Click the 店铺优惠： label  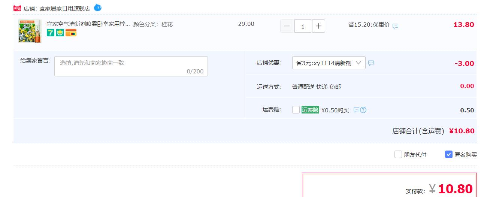point(269,63)
